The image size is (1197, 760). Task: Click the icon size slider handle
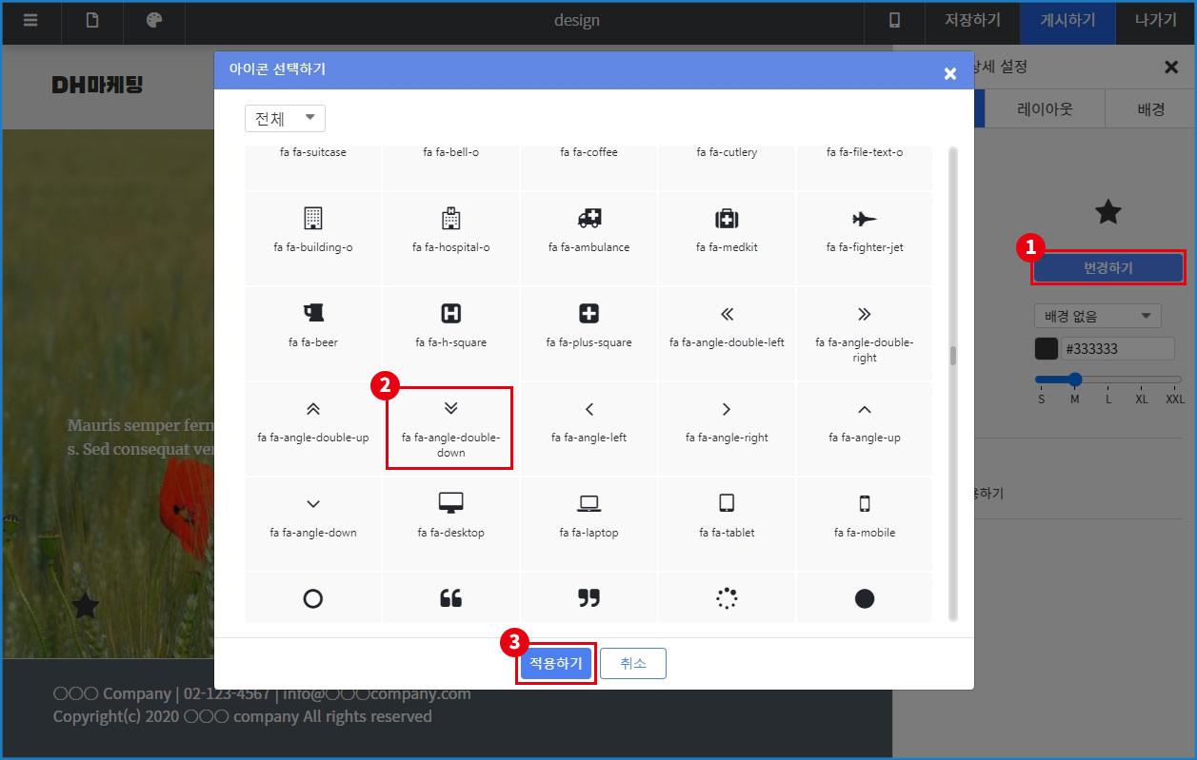coord(1075,380)
